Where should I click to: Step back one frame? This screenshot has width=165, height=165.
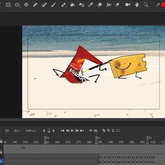[x=67, y=131]
